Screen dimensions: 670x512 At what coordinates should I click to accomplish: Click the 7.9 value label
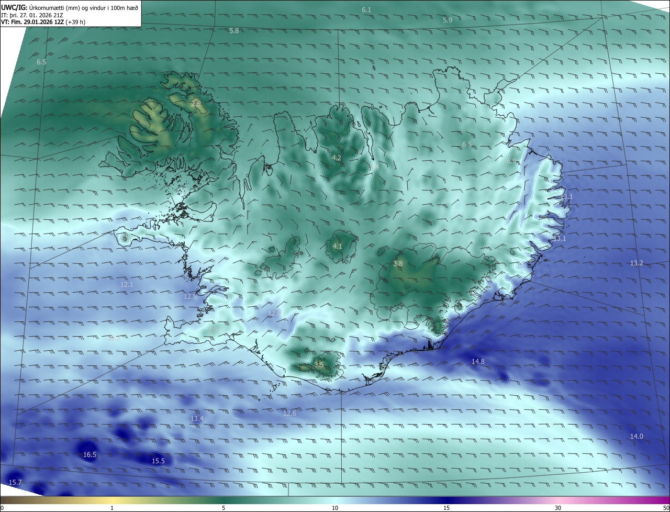click(x=213, y=329)
